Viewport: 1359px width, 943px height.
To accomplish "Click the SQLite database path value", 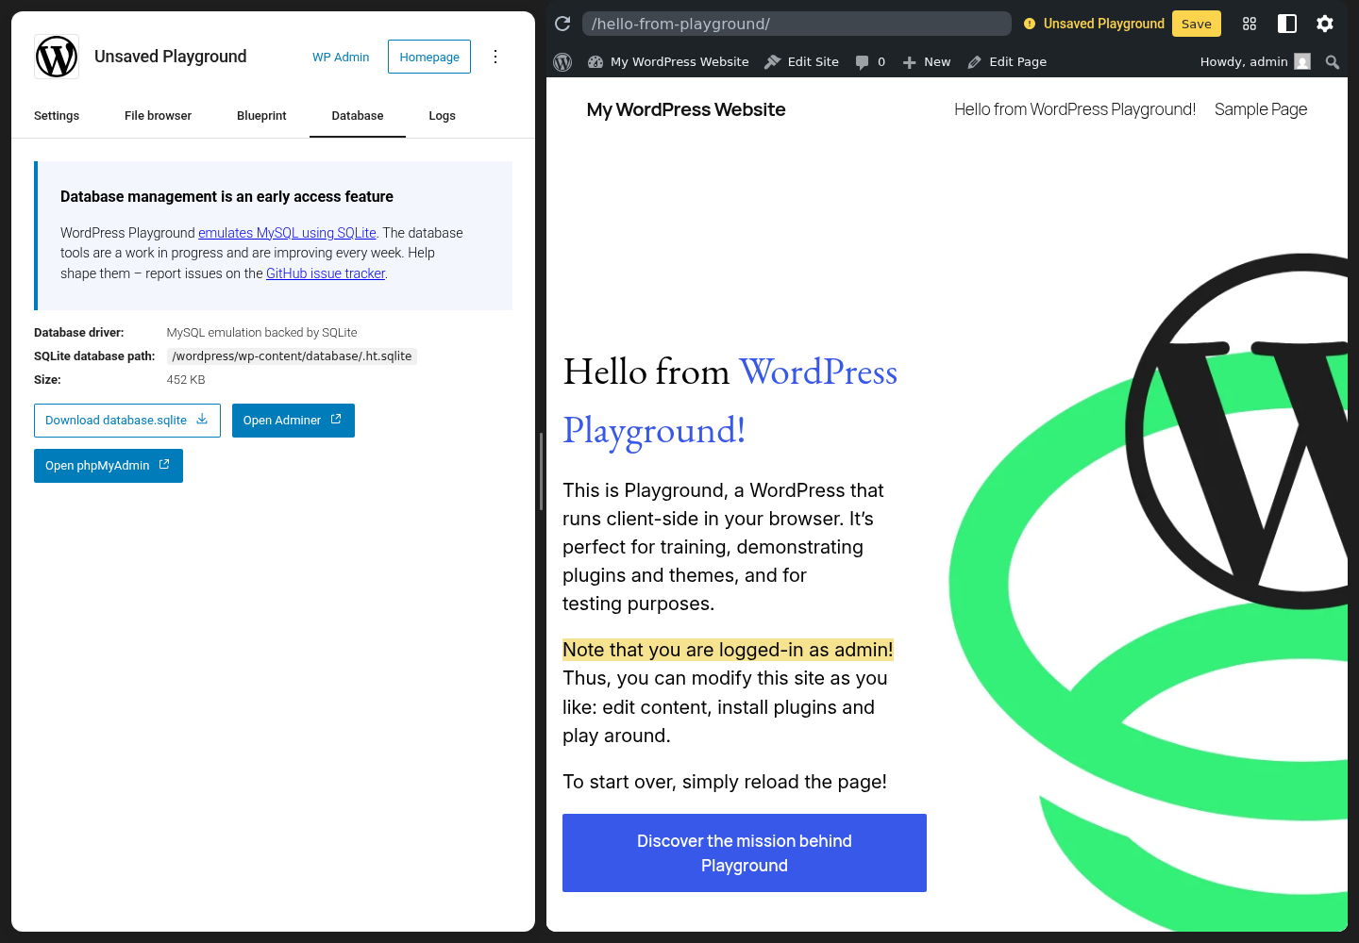I will pos(292,356).
